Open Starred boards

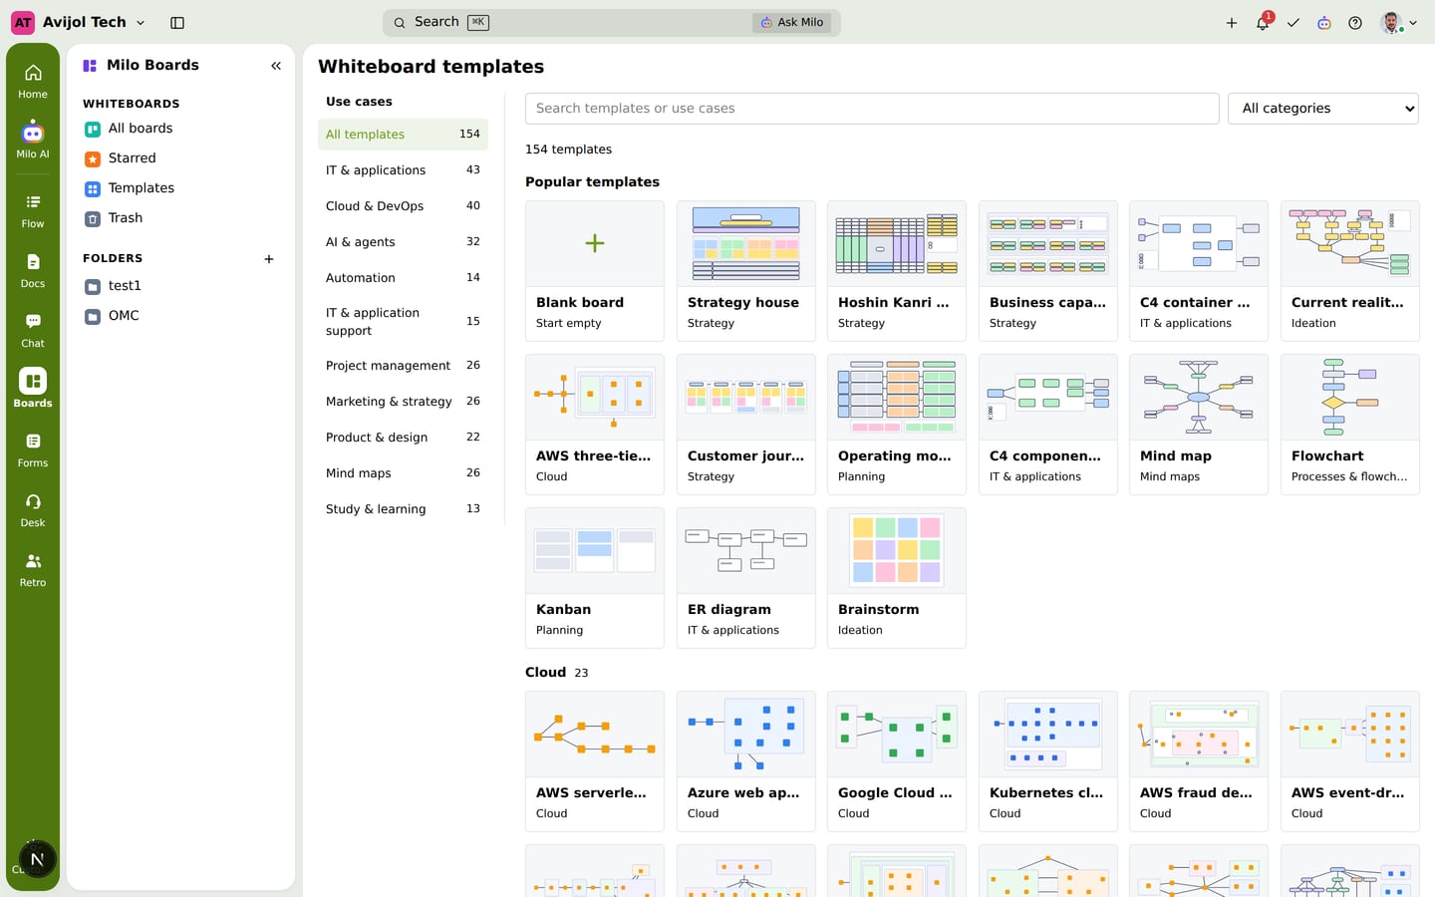click(180, 158)
